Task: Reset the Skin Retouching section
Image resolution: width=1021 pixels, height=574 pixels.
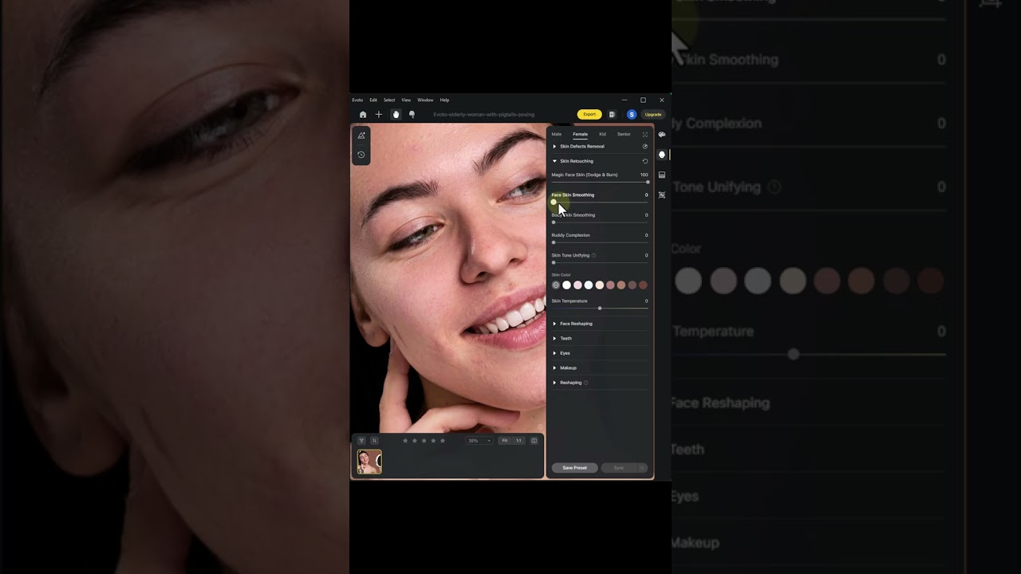Action: click(645, 161)
